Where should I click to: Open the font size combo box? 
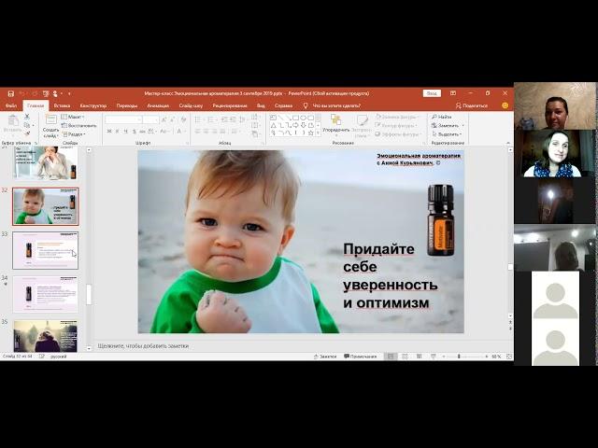click(150, 119)
